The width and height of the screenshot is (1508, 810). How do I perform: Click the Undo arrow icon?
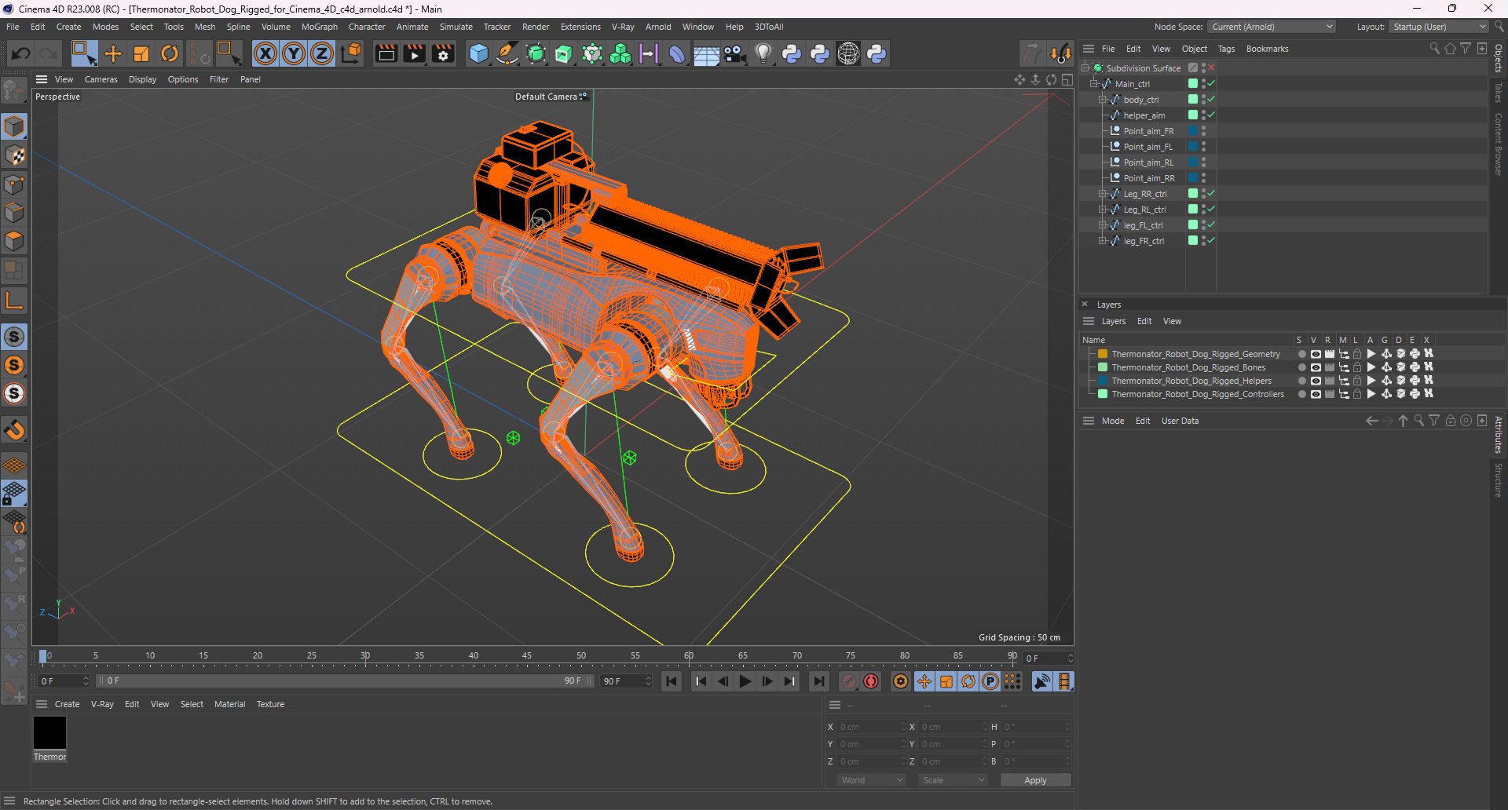(x=21, y=53)
